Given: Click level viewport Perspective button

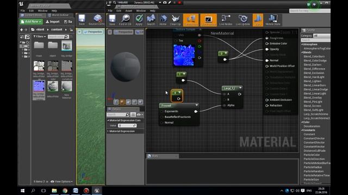Looking at the screenshot, I should [93, 32].
